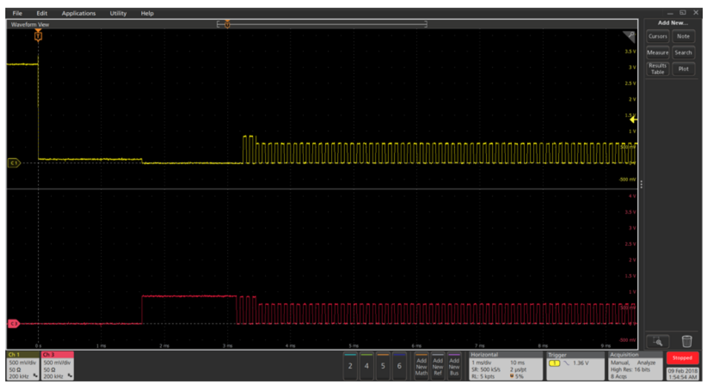Open the Horizontal settings badge
The width and height of the screenshot is (708, 387).
503,366
